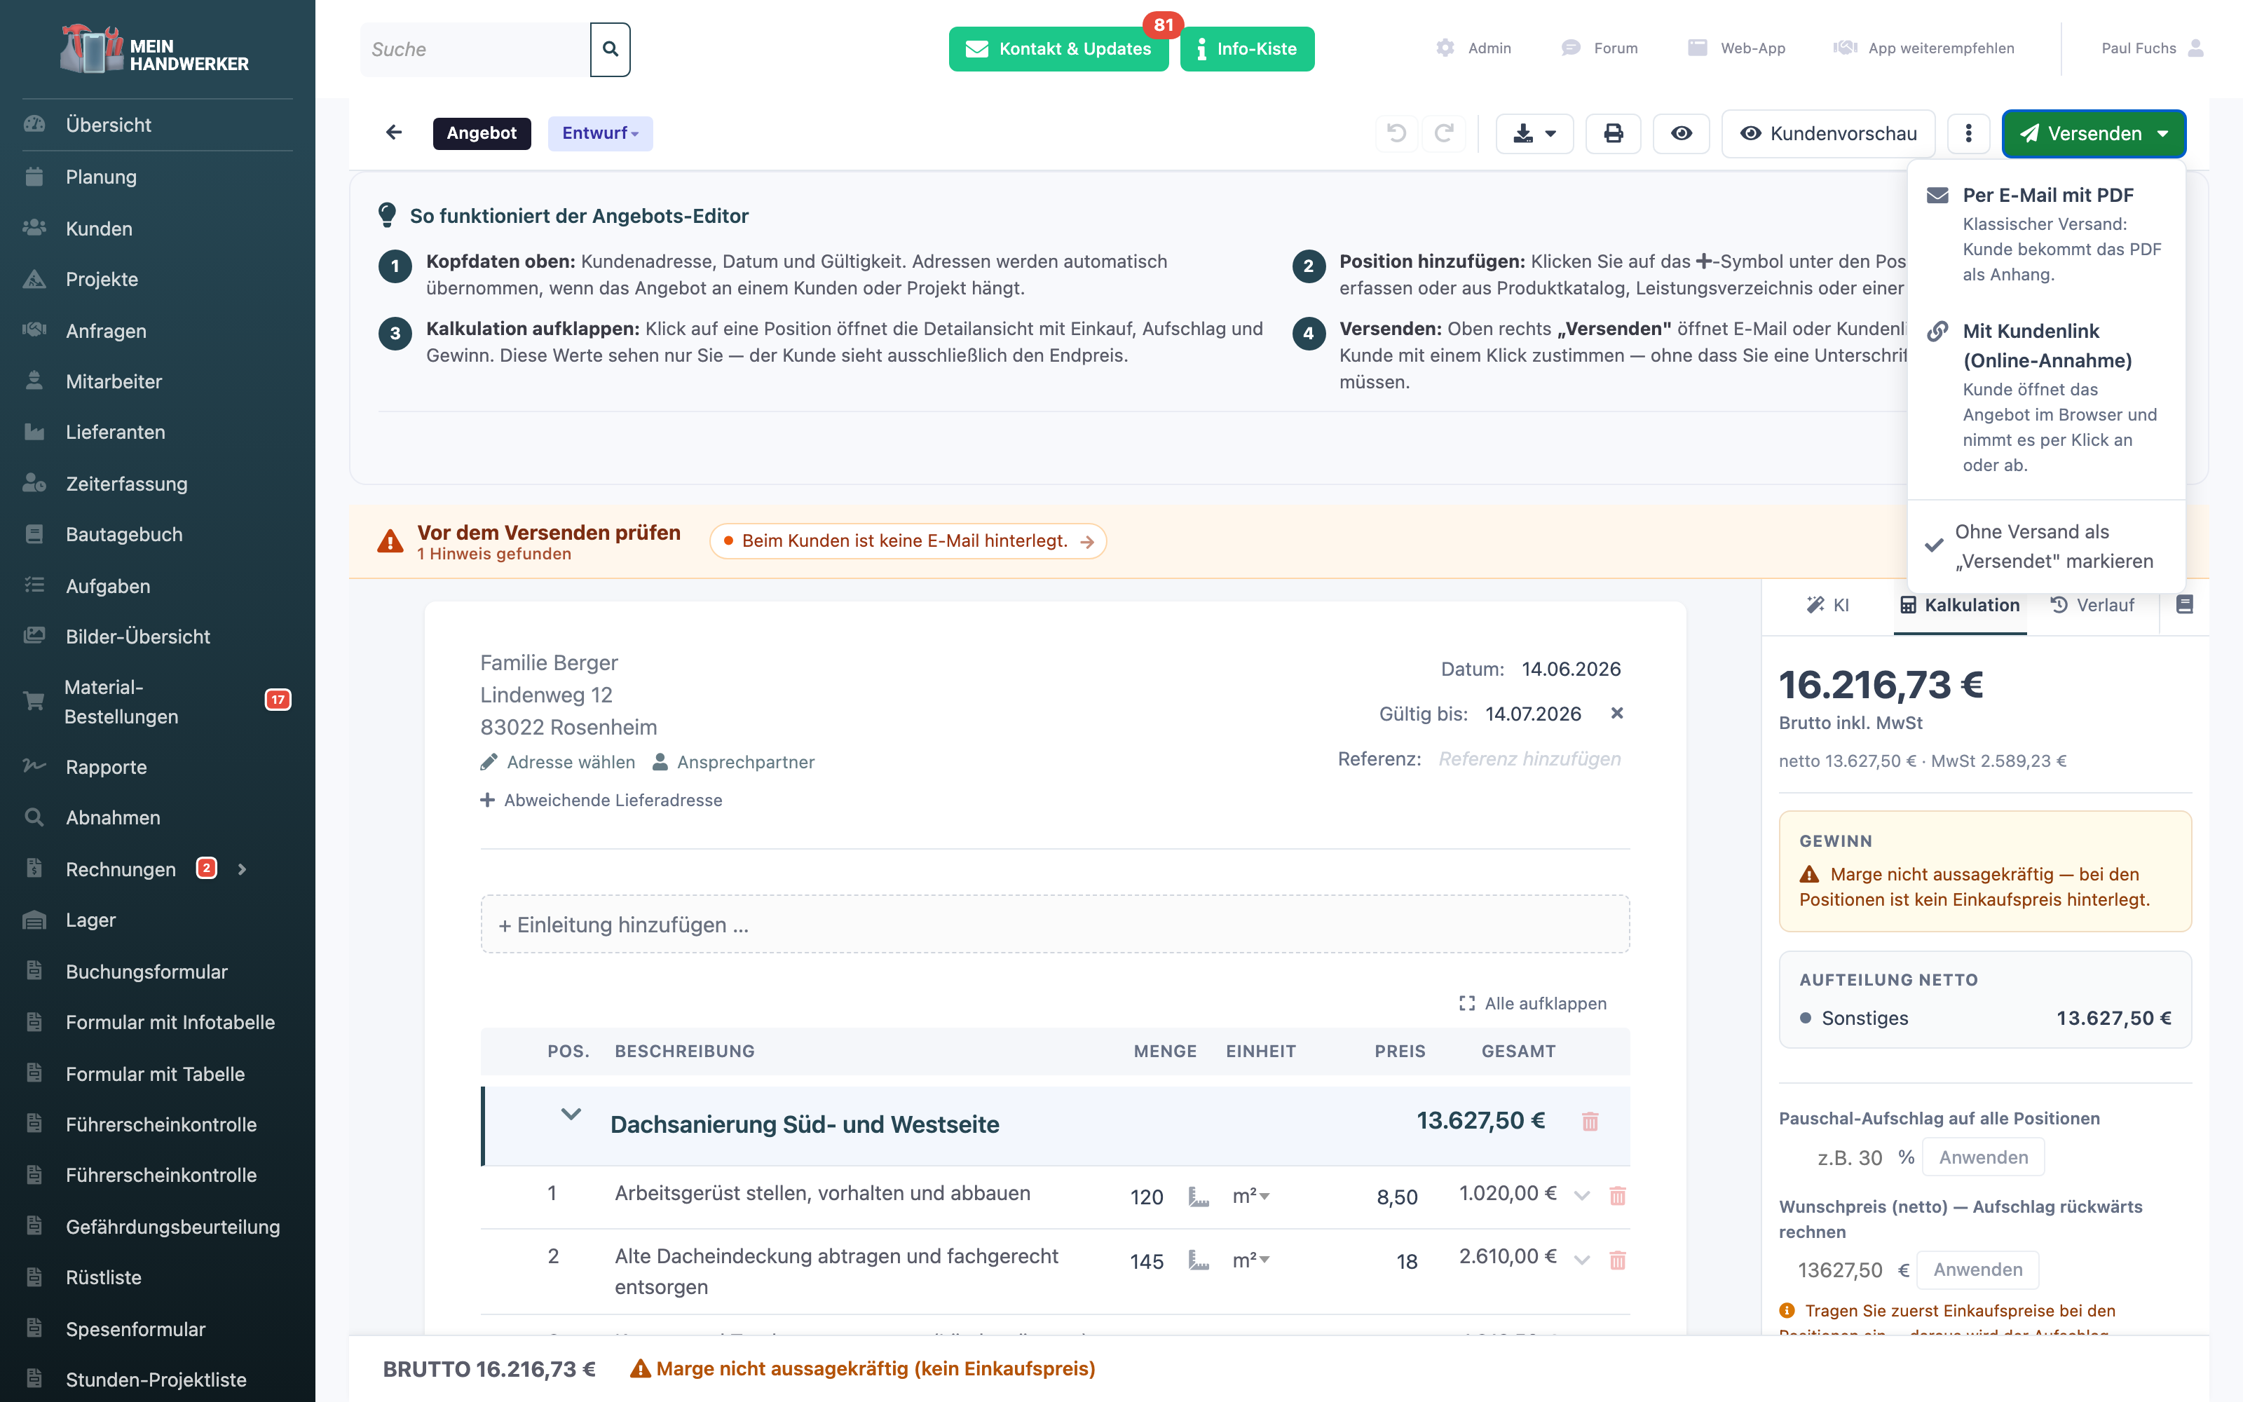The height and width of the screenshot is (1402, 2243).
Task: Clear the Gültig bis date with X
Action: tap(1616, 713)
